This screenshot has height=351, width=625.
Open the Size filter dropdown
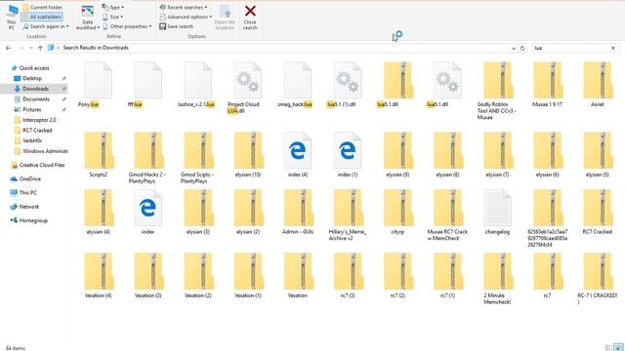click(x=113, y=17)
